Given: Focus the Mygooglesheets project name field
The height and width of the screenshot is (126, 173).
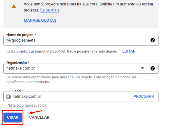Looking at the screenshot, I should pos(81,40).
